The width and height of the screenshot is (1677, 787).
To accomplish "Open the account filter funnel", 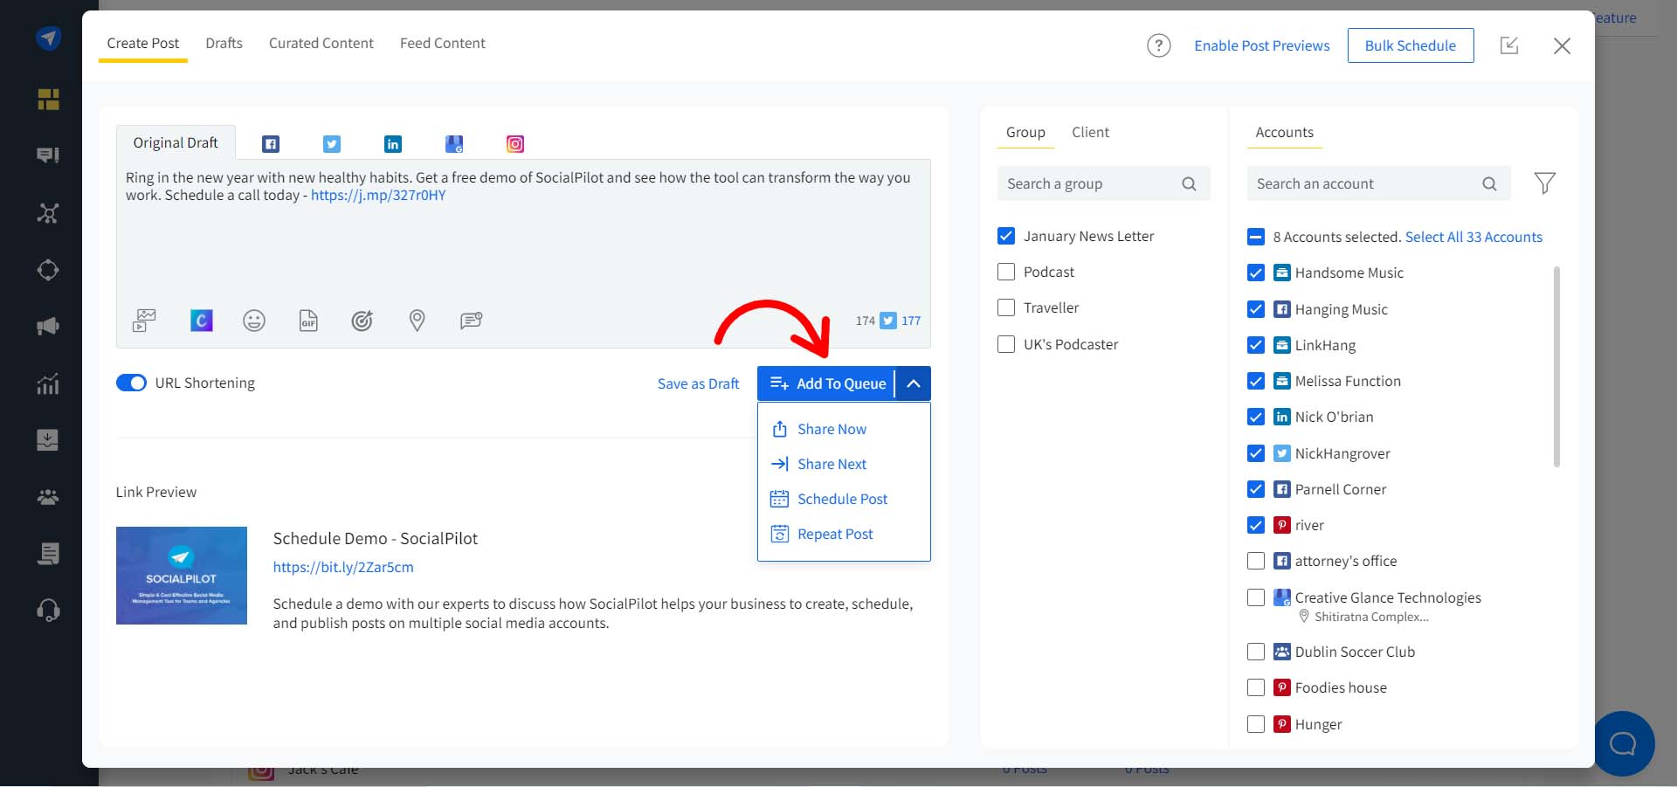I will (x=1544, y=183).
